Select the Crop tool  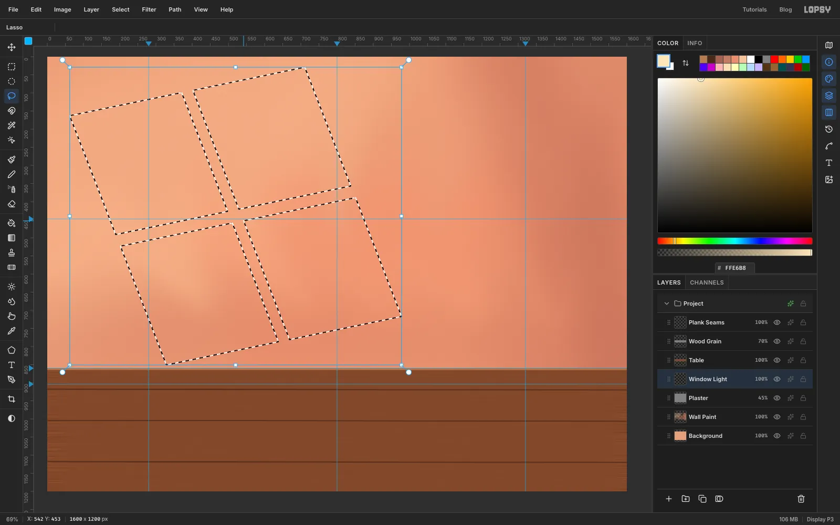tap(12, 399)
